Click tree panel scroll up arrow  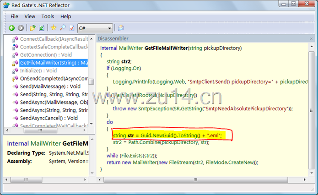[x=91, y=39]
